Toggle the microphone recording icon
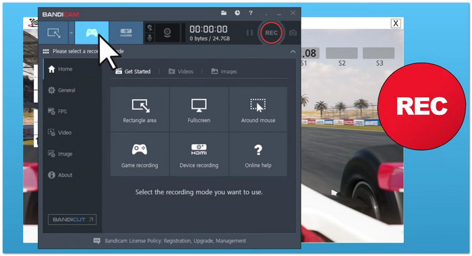 (150, 38)
